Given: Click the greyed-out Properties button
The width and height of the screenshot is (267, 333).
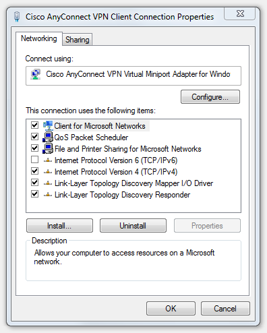Looking at the screenshot, I should [207, 226].
